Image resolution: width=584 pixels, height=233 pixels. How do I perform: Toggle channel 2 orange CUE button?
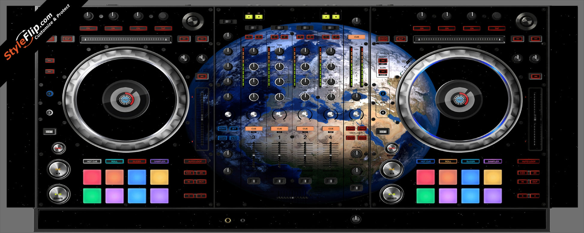pos(305,129)
